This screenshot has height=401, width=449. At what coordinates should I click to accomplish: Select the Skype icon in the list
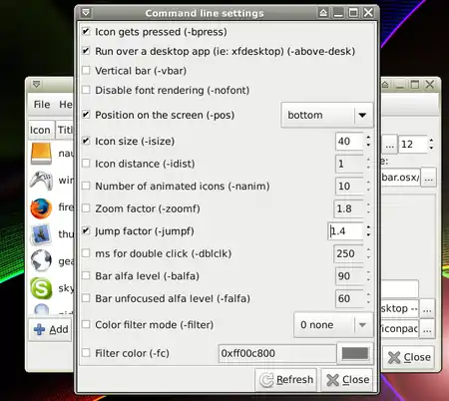tap(41, 288)
